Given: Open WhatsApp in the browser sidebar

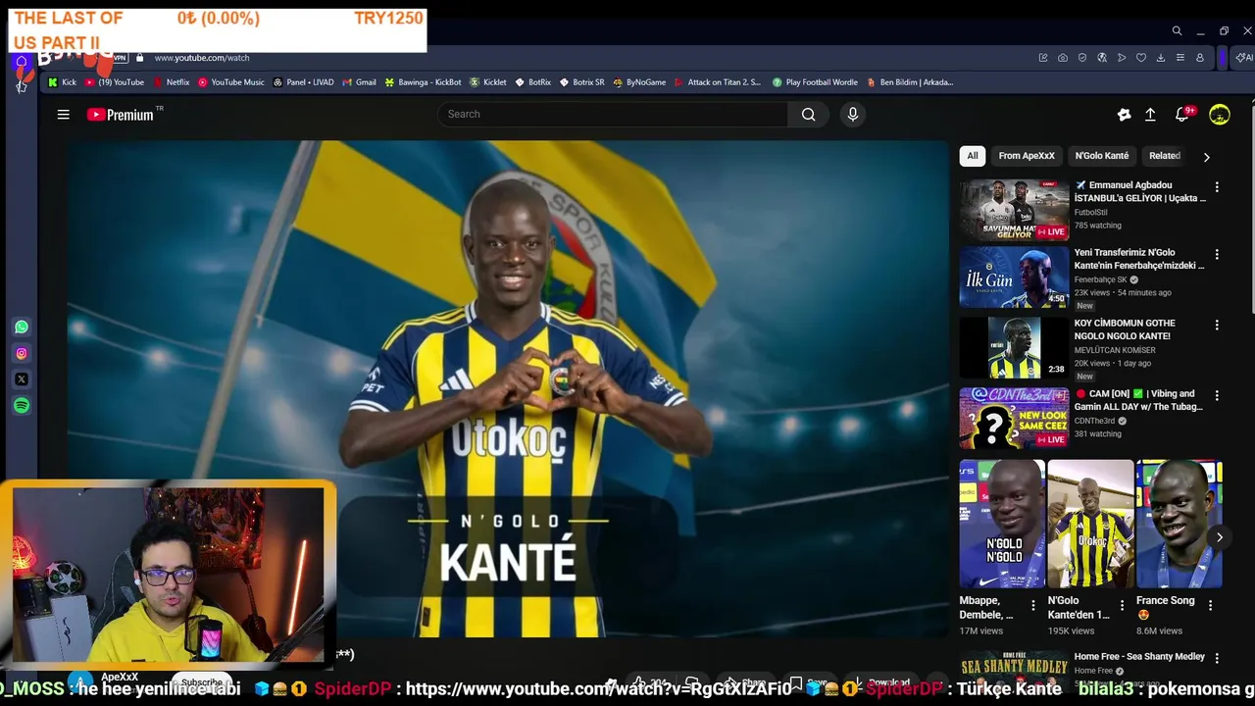Looking at the screenshot, I should [22, 327].
